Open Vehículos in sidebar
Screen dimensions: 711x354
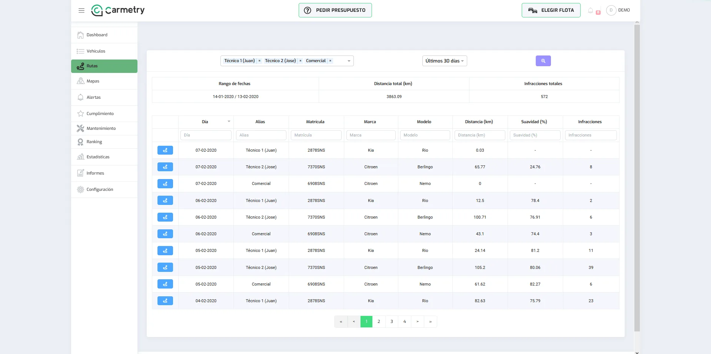point(104,51)
